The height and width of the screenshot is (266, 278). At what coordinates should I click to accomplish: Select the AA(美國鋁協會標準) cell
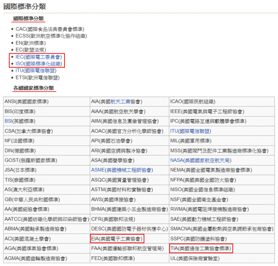[47, 209]
